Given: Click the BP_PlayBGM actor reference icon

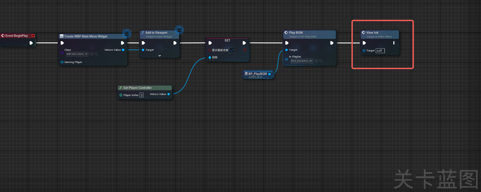Looking at the screenshot, I should point(246,74).
